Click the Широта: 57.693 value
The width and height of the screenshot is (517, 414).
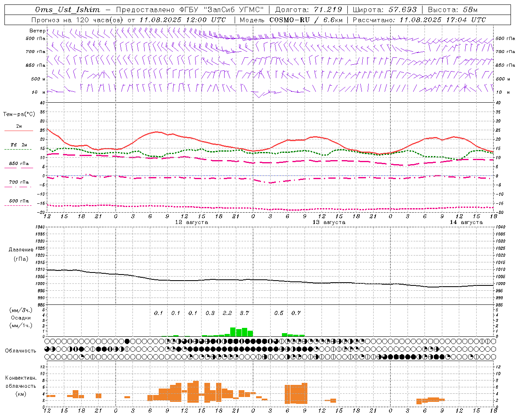pos(385,10)
